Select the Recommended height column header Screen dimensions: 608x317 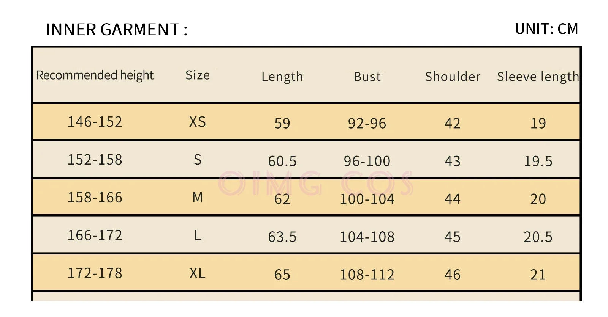(95, 75)
